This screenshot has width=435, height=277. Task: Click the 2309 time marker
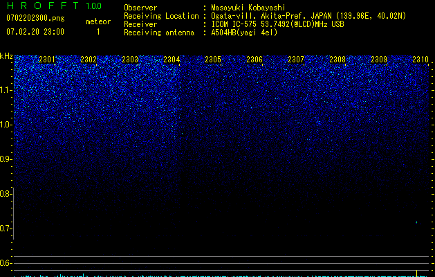click(379, 59)
